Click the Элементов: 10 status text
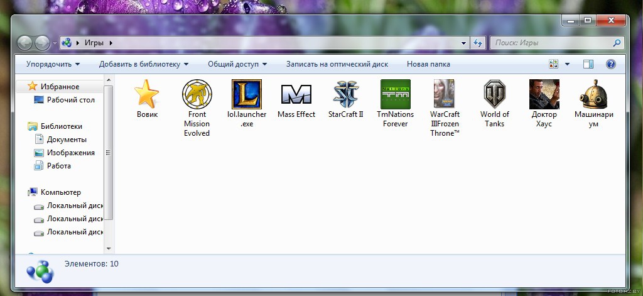Viewport: 643px width, 296px height. point(92,263)
